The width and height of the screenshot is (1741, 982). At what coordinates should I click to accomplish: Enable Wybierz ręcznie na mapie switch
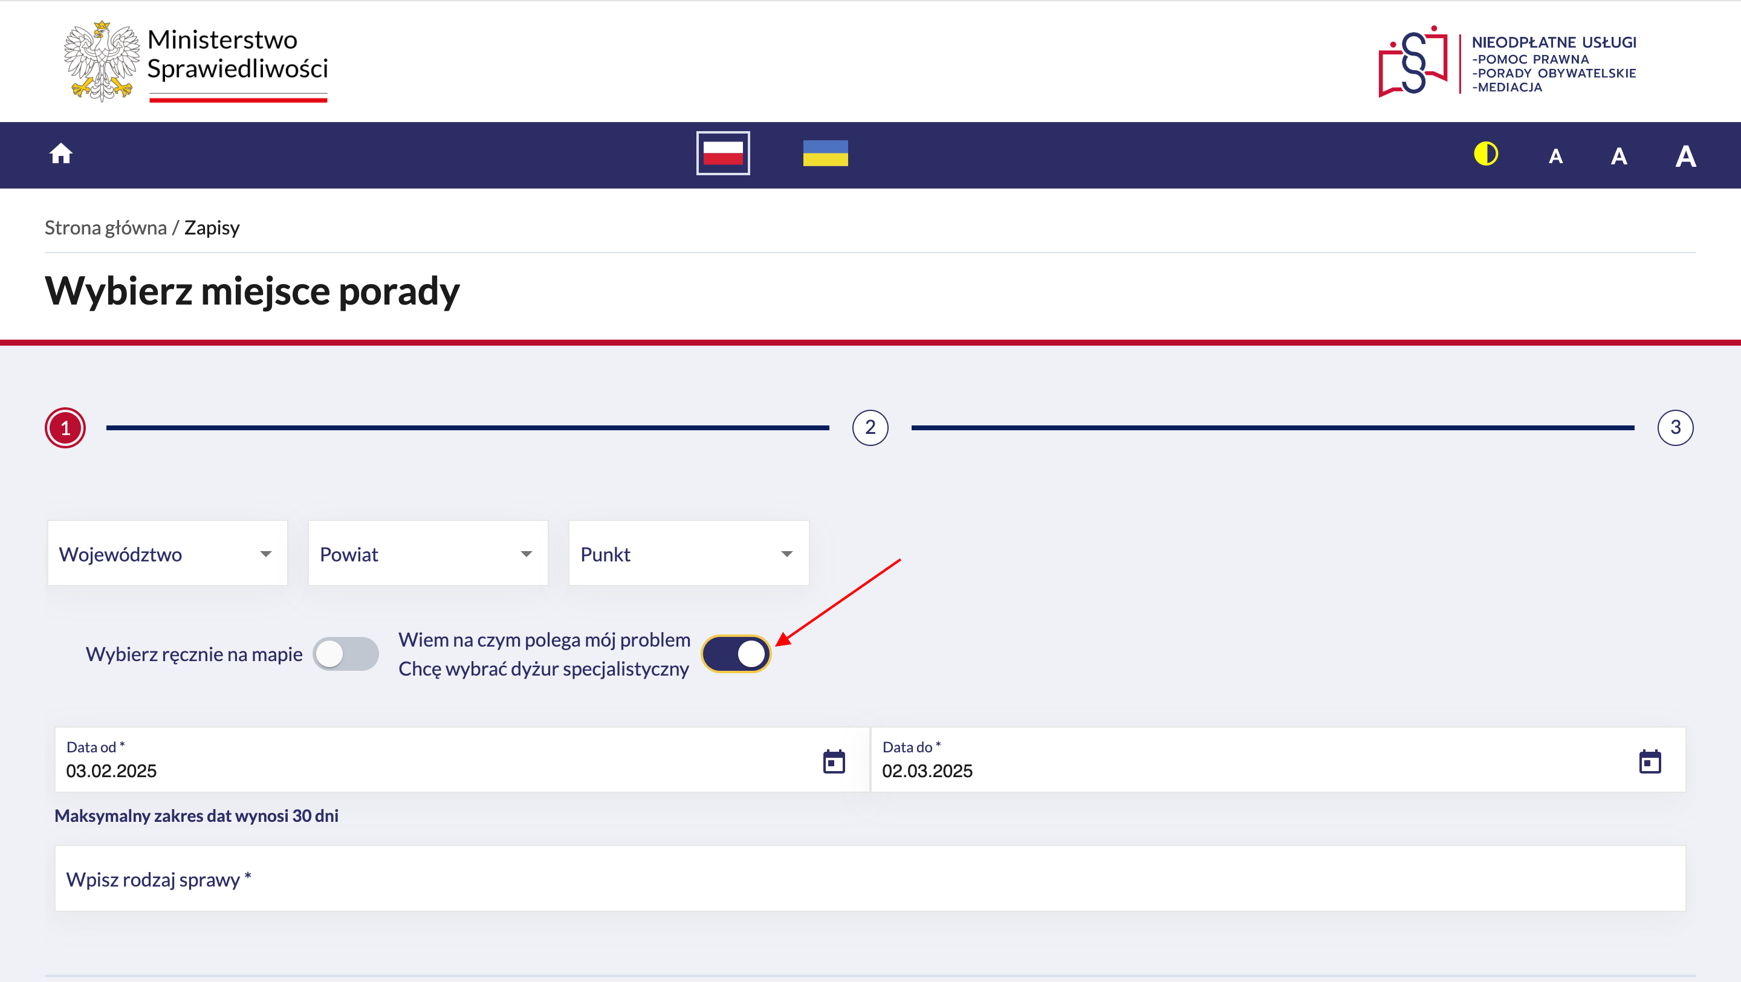[x=346, y=653]
